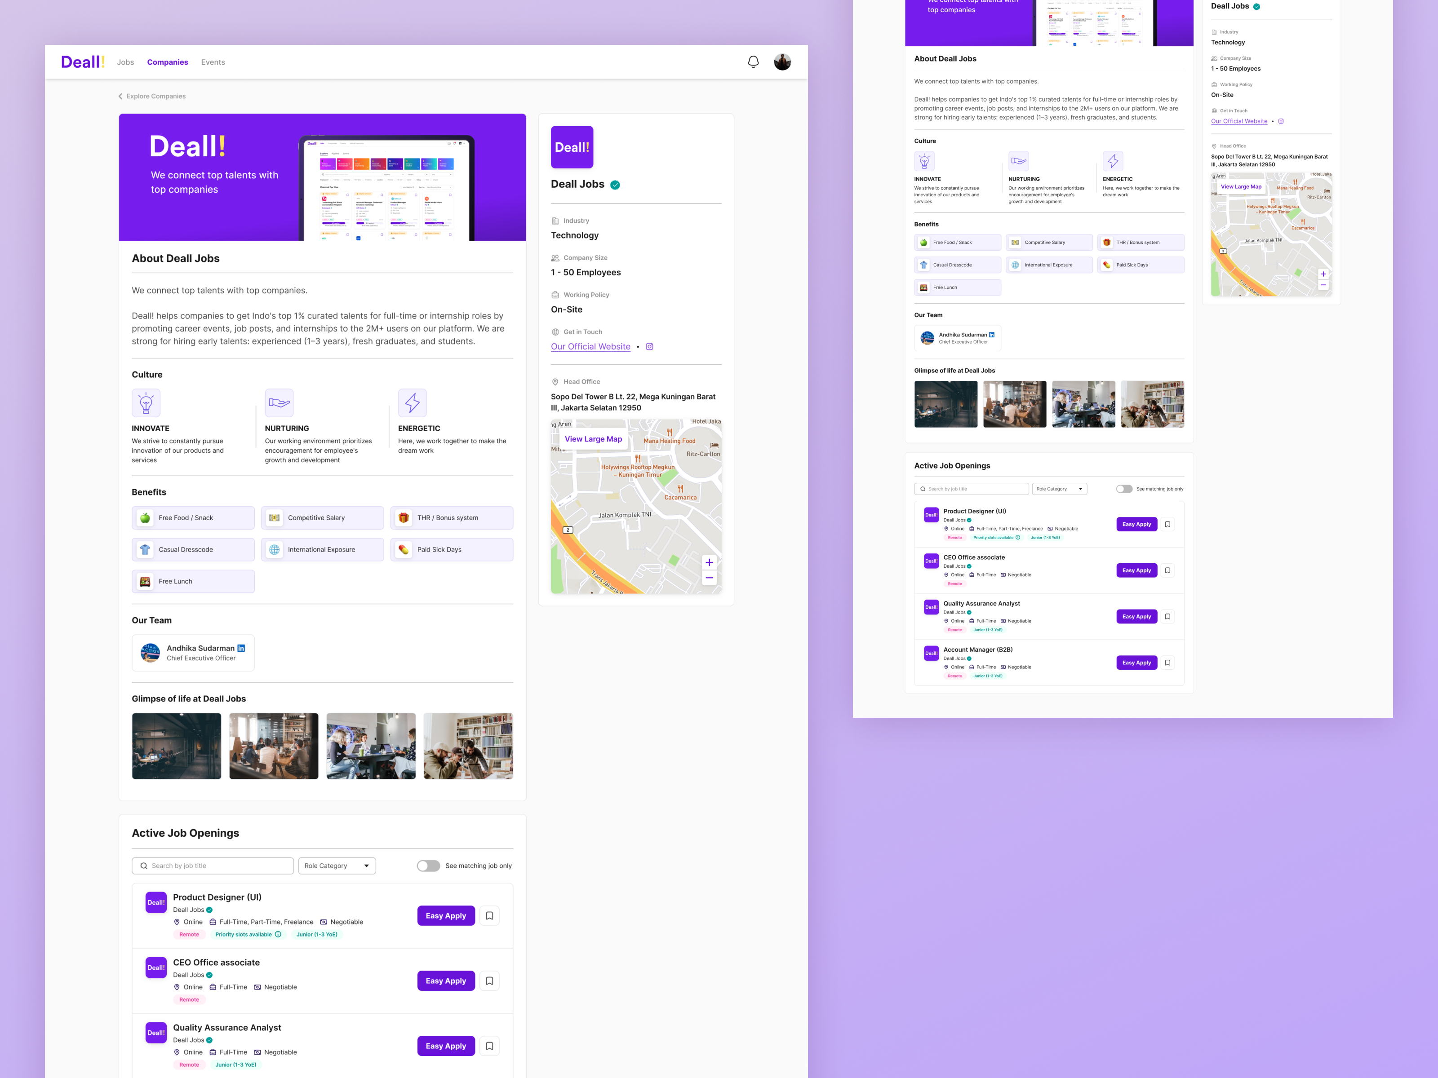
Task: Open the first dark office glimpse photo
Action: 176,746
